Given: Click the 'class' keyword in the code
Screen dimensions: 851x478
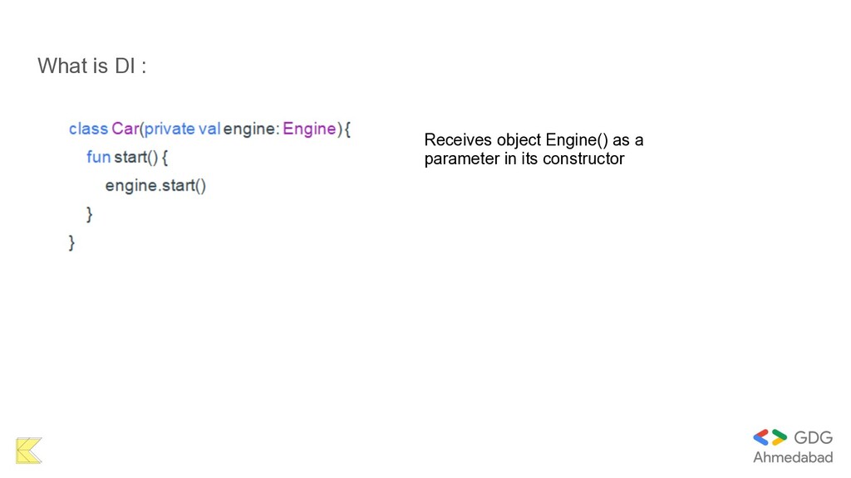Looking at the screenshot, I should (88, 129).
